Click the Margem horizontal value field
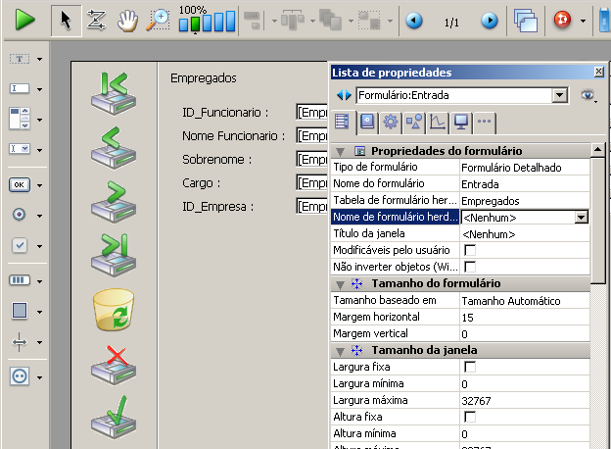This screenshot has height=449, width=611. tap(524, 317)
